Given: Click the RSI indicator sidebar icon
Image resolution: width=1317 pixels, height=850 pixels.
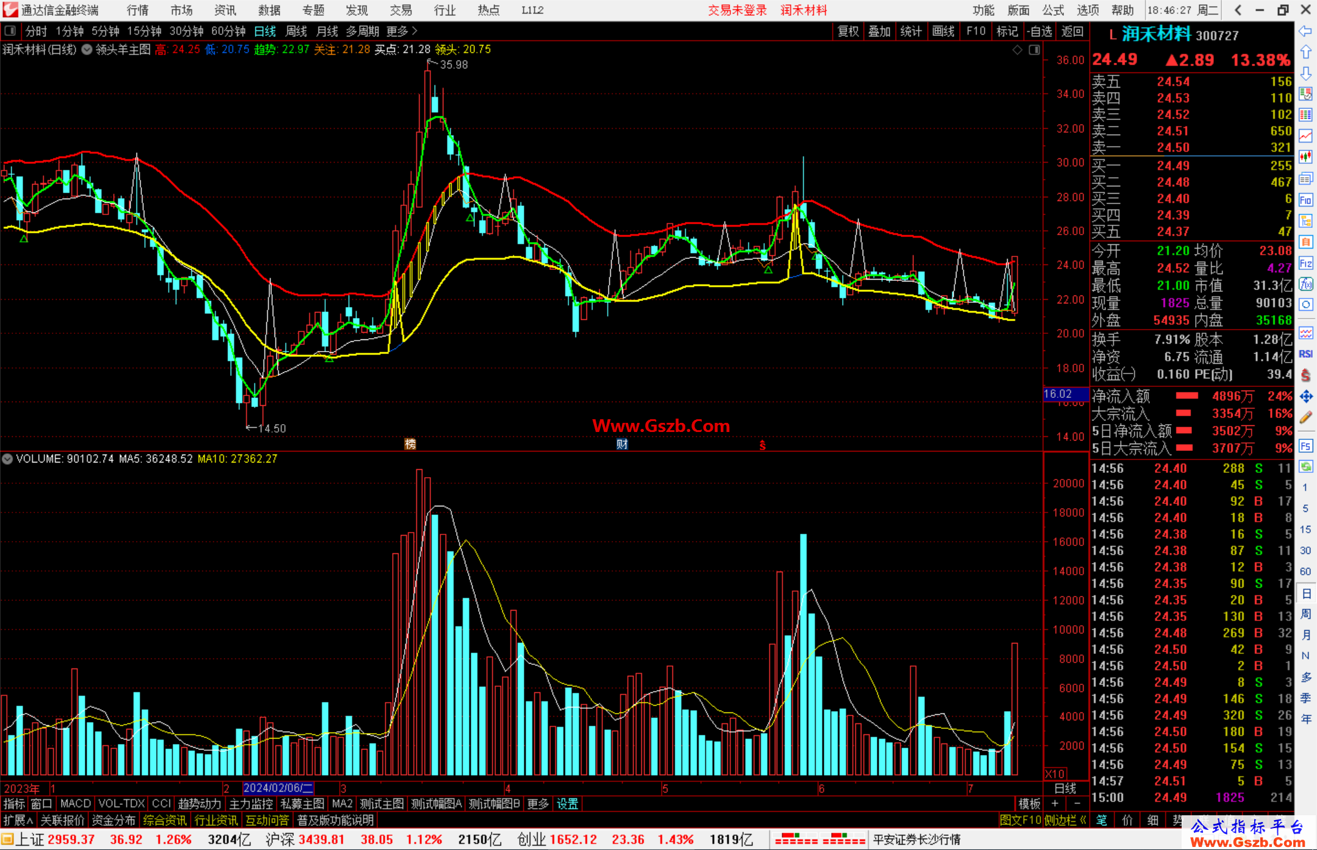Looking at the screenshot, I should tap(1305, 354).
